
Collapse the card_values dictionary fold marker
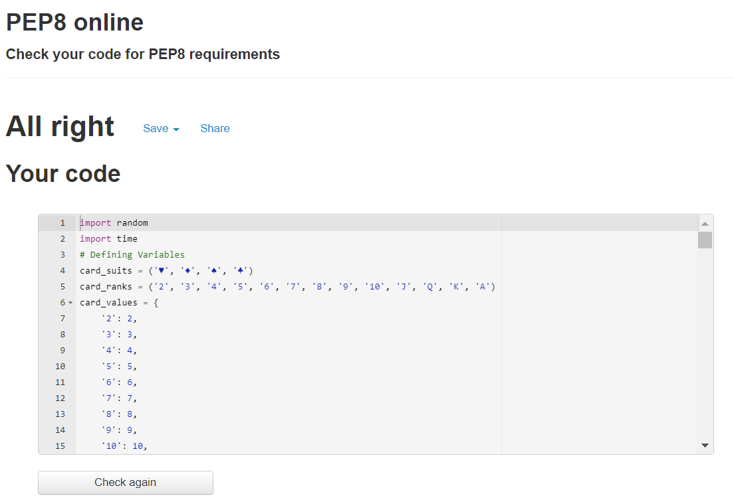(71, 302)
